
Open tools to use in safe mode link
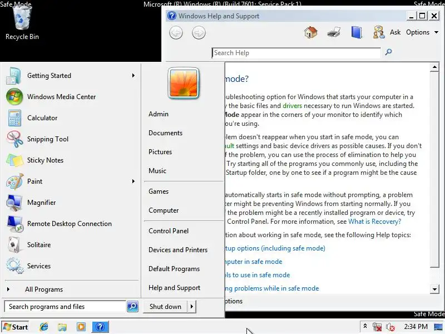click(257, 275)
